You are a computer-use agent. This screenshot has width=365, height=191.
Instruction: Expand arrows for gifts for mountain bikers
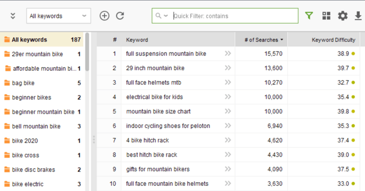[x=228, y=169]
